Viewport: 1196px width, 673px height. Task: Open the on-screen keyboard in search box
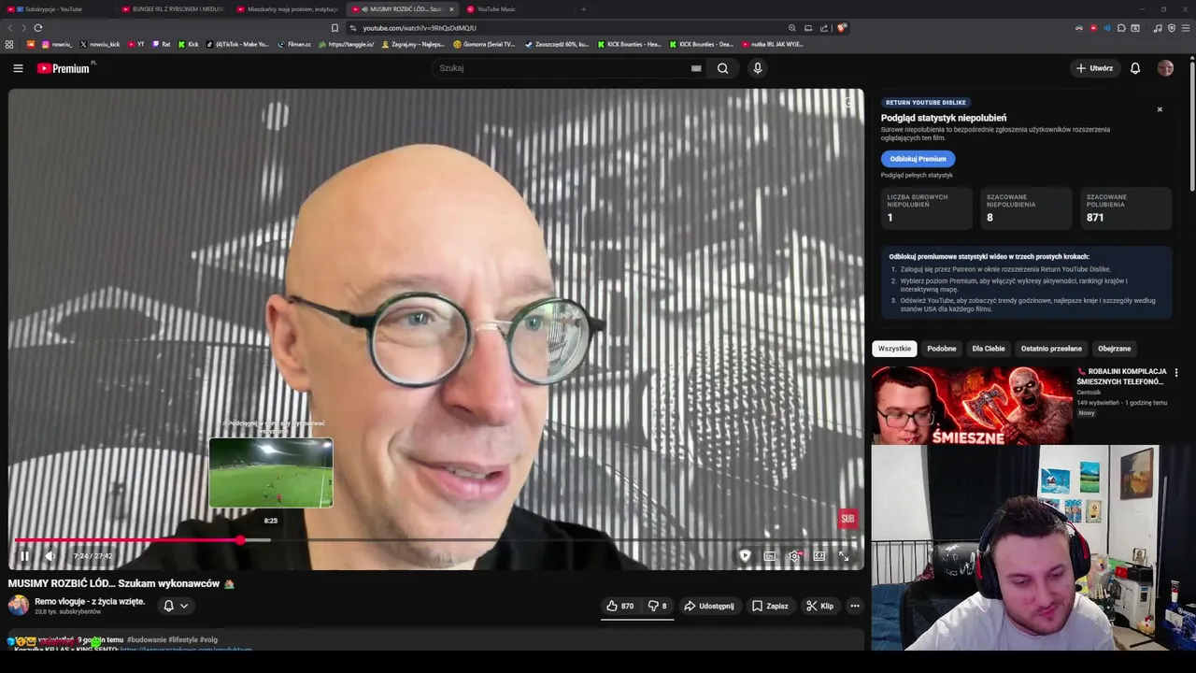pos(696,68)
